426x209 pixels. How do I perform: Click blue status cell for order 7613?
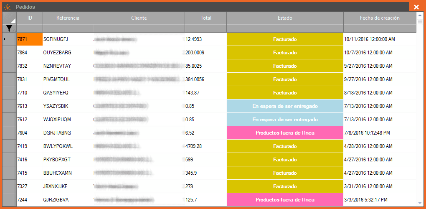click(285, 106)
